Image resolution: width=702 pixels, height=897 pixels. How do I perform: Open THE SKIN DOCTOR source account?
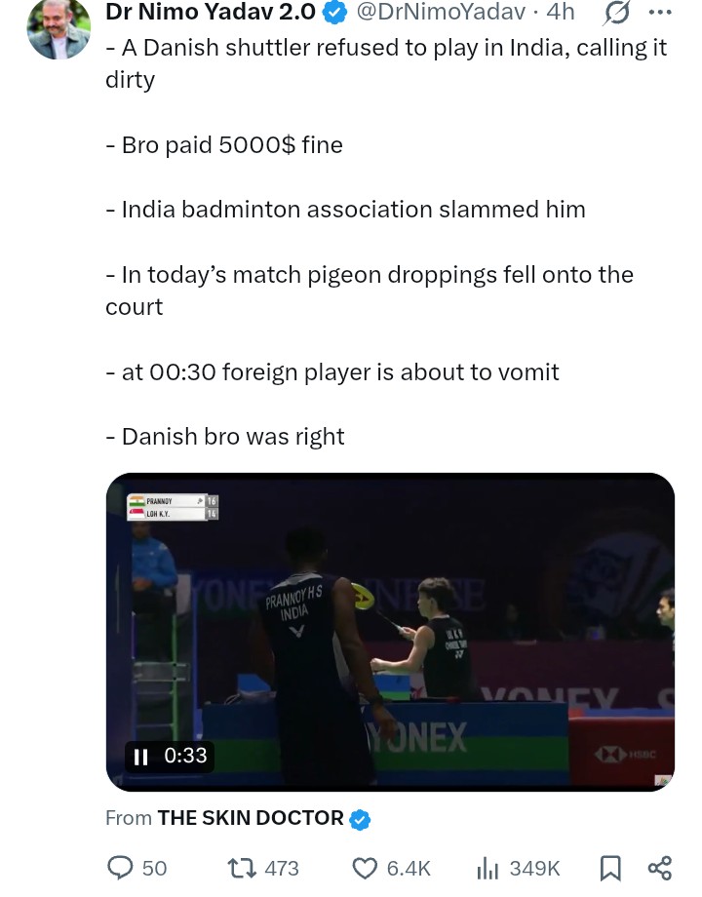click(x=251, y=818)
